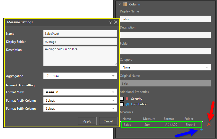The height and width of the screenshot is (139, 217).
Task: Click the red X delete measure icon
Action: [209, 124]
